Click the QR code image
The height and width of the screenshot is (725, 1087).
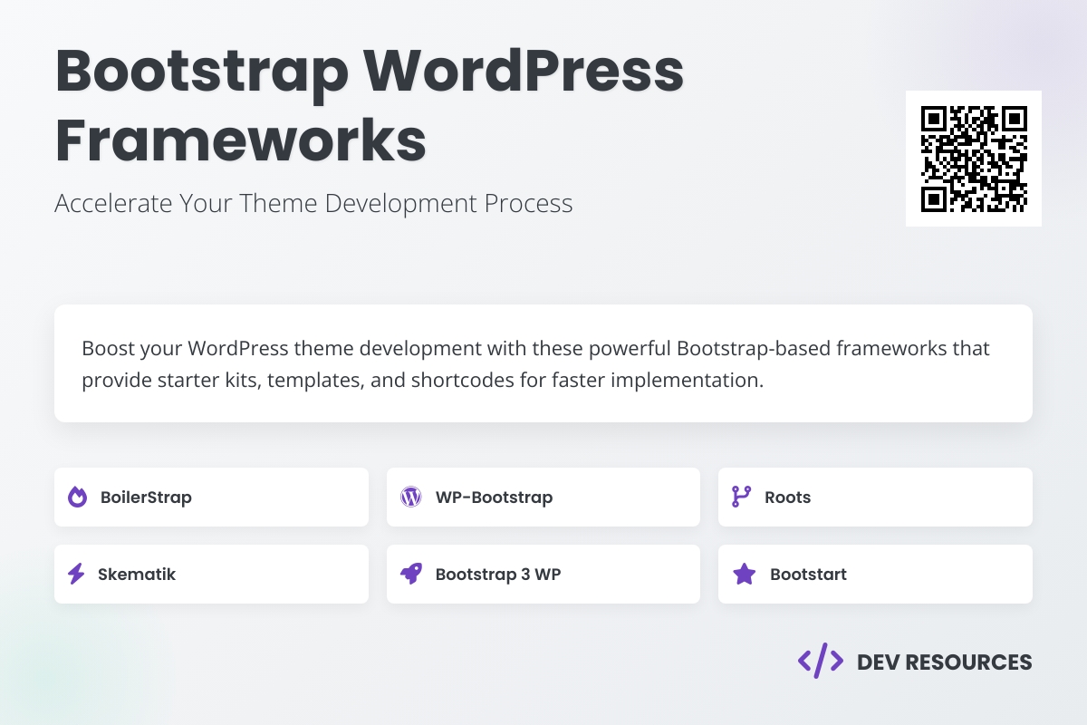click(x=974, y=159)
